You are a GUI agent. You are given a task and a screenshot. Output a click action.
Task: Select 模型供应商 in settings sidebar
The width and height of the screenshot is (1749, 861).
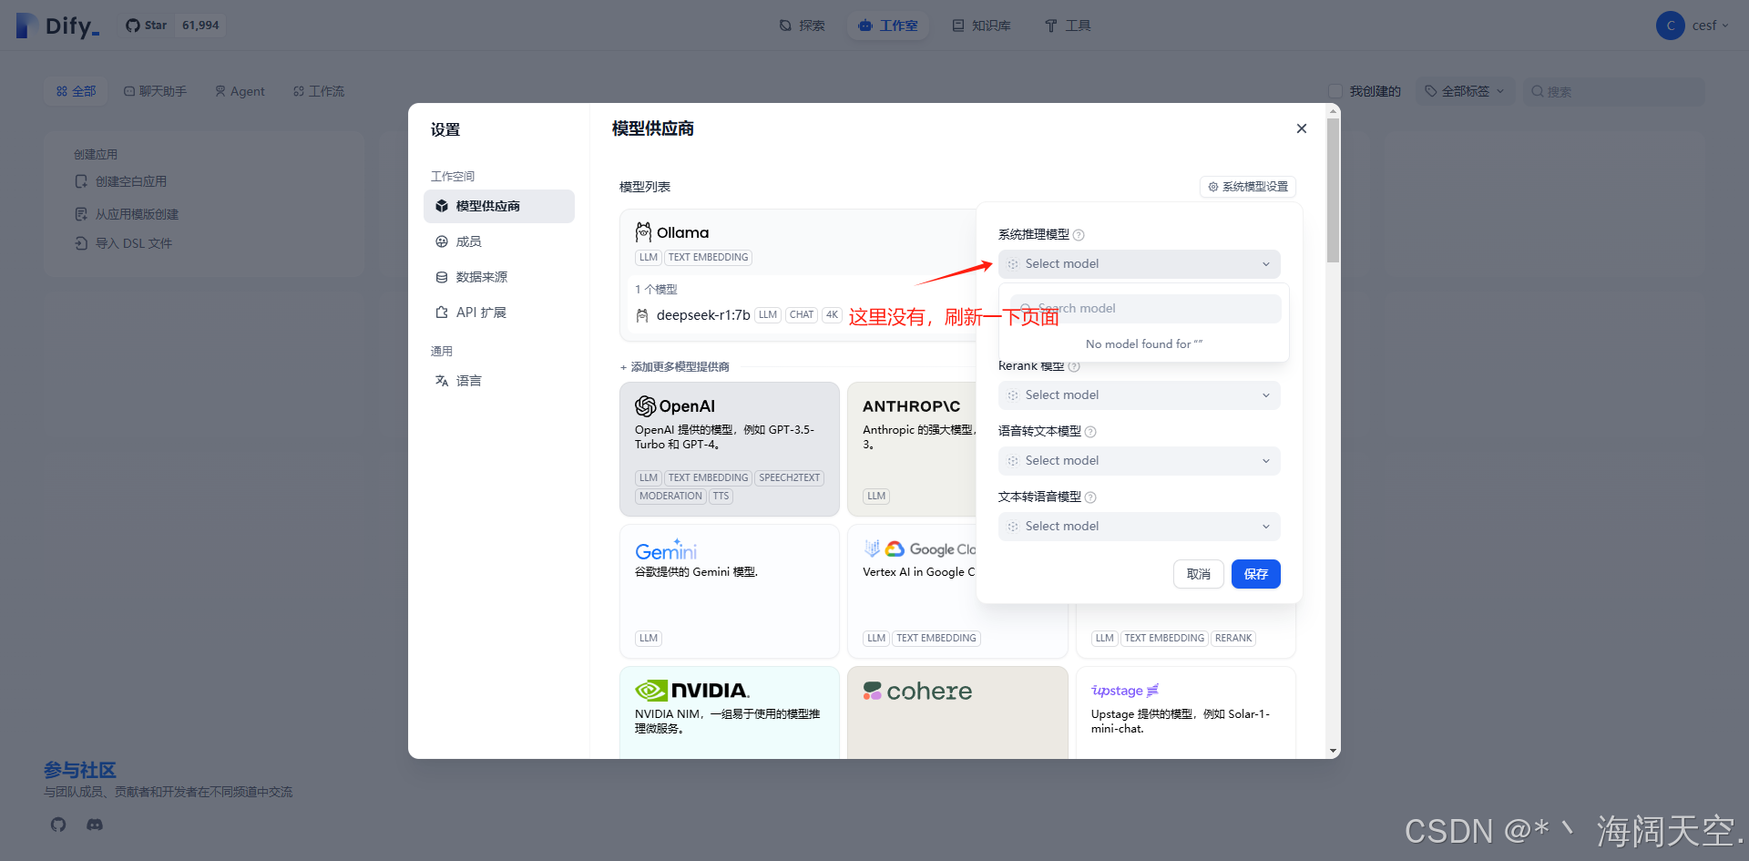coord(499,206)
